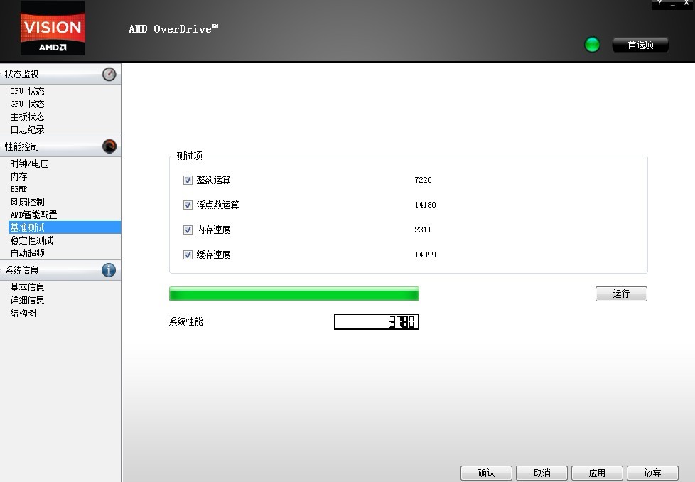Click the 缓存速度 score 14099
Image resolution: width=695 pixels, height=482 pixels.
[425, 255]
